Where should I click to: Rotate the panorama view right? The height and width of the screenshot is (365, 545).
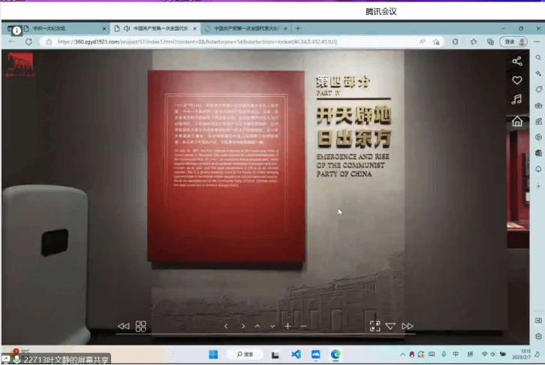pyautogui.click(x=243, y=326)
